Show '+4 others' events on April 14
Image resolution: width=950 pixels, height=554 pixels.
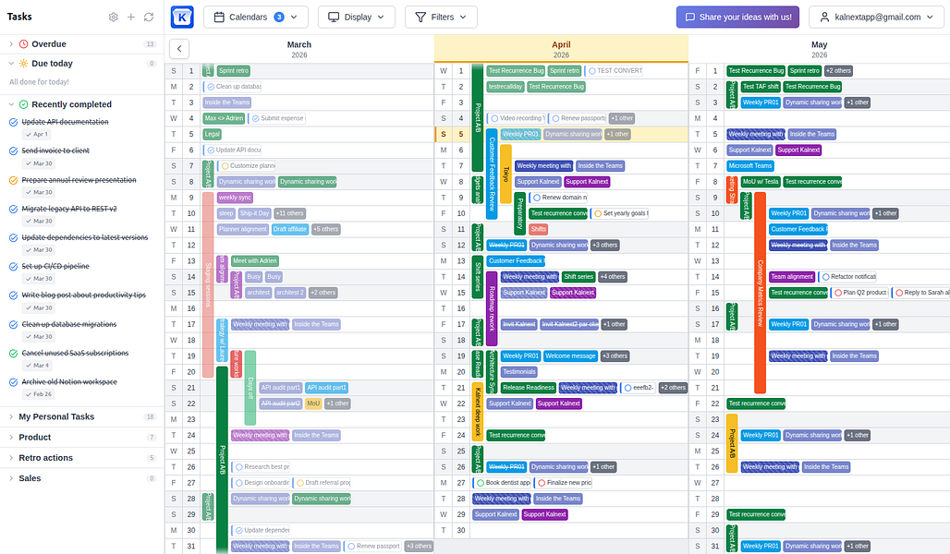613,277
